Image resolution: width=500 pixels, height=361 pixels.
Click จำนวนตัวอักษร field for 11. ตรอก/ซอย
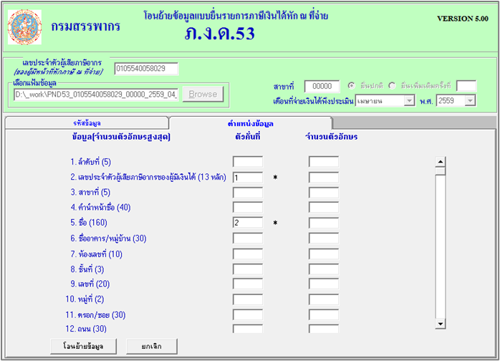[324, 315]
